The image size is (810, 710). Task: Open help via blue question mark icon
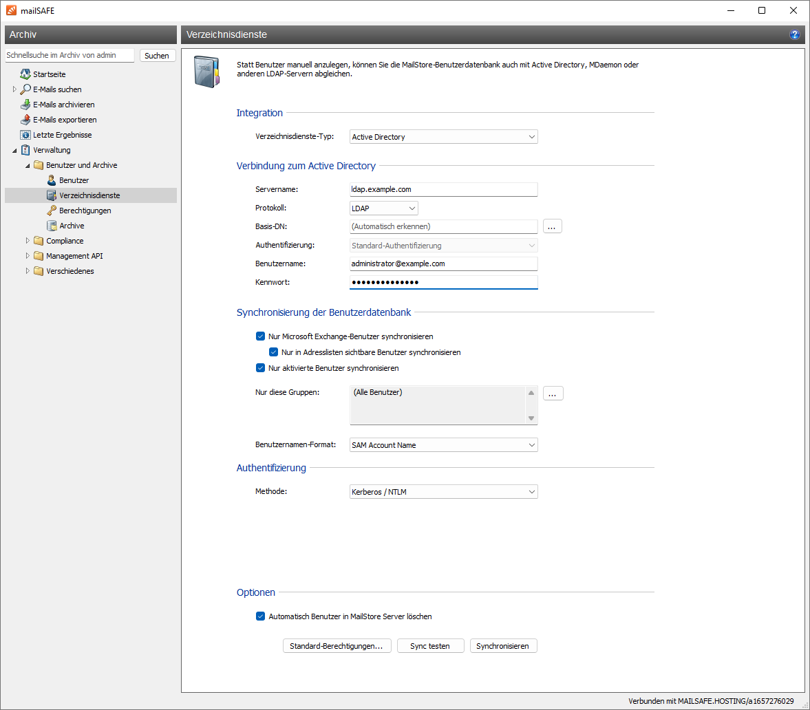coord(795,34)
